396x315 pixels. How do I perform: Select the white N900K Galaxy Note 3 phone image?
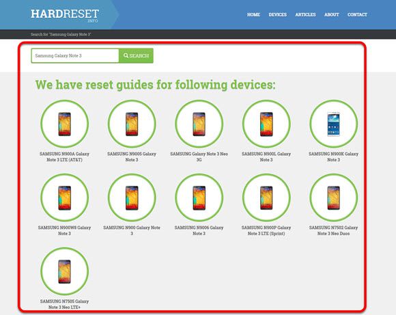333,124
